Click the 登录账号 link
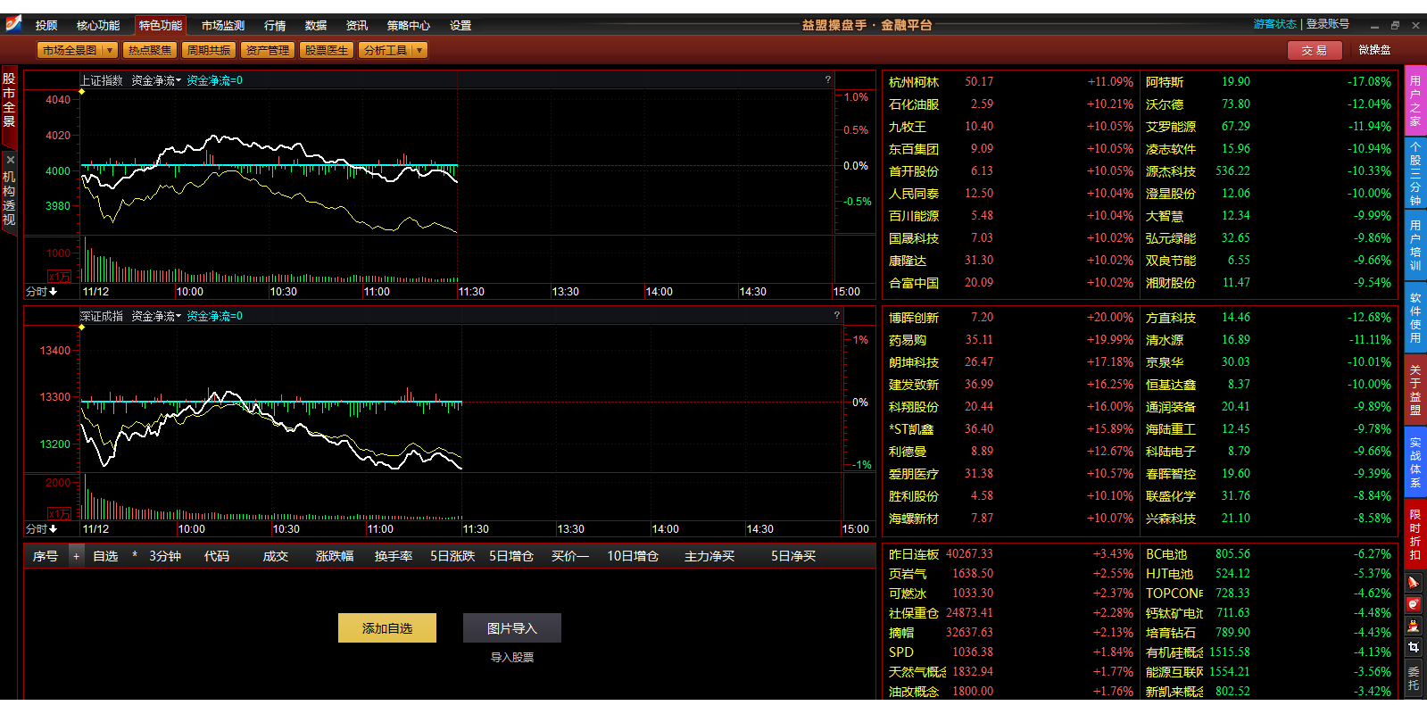1427x714 pixels. [1327, 24]
